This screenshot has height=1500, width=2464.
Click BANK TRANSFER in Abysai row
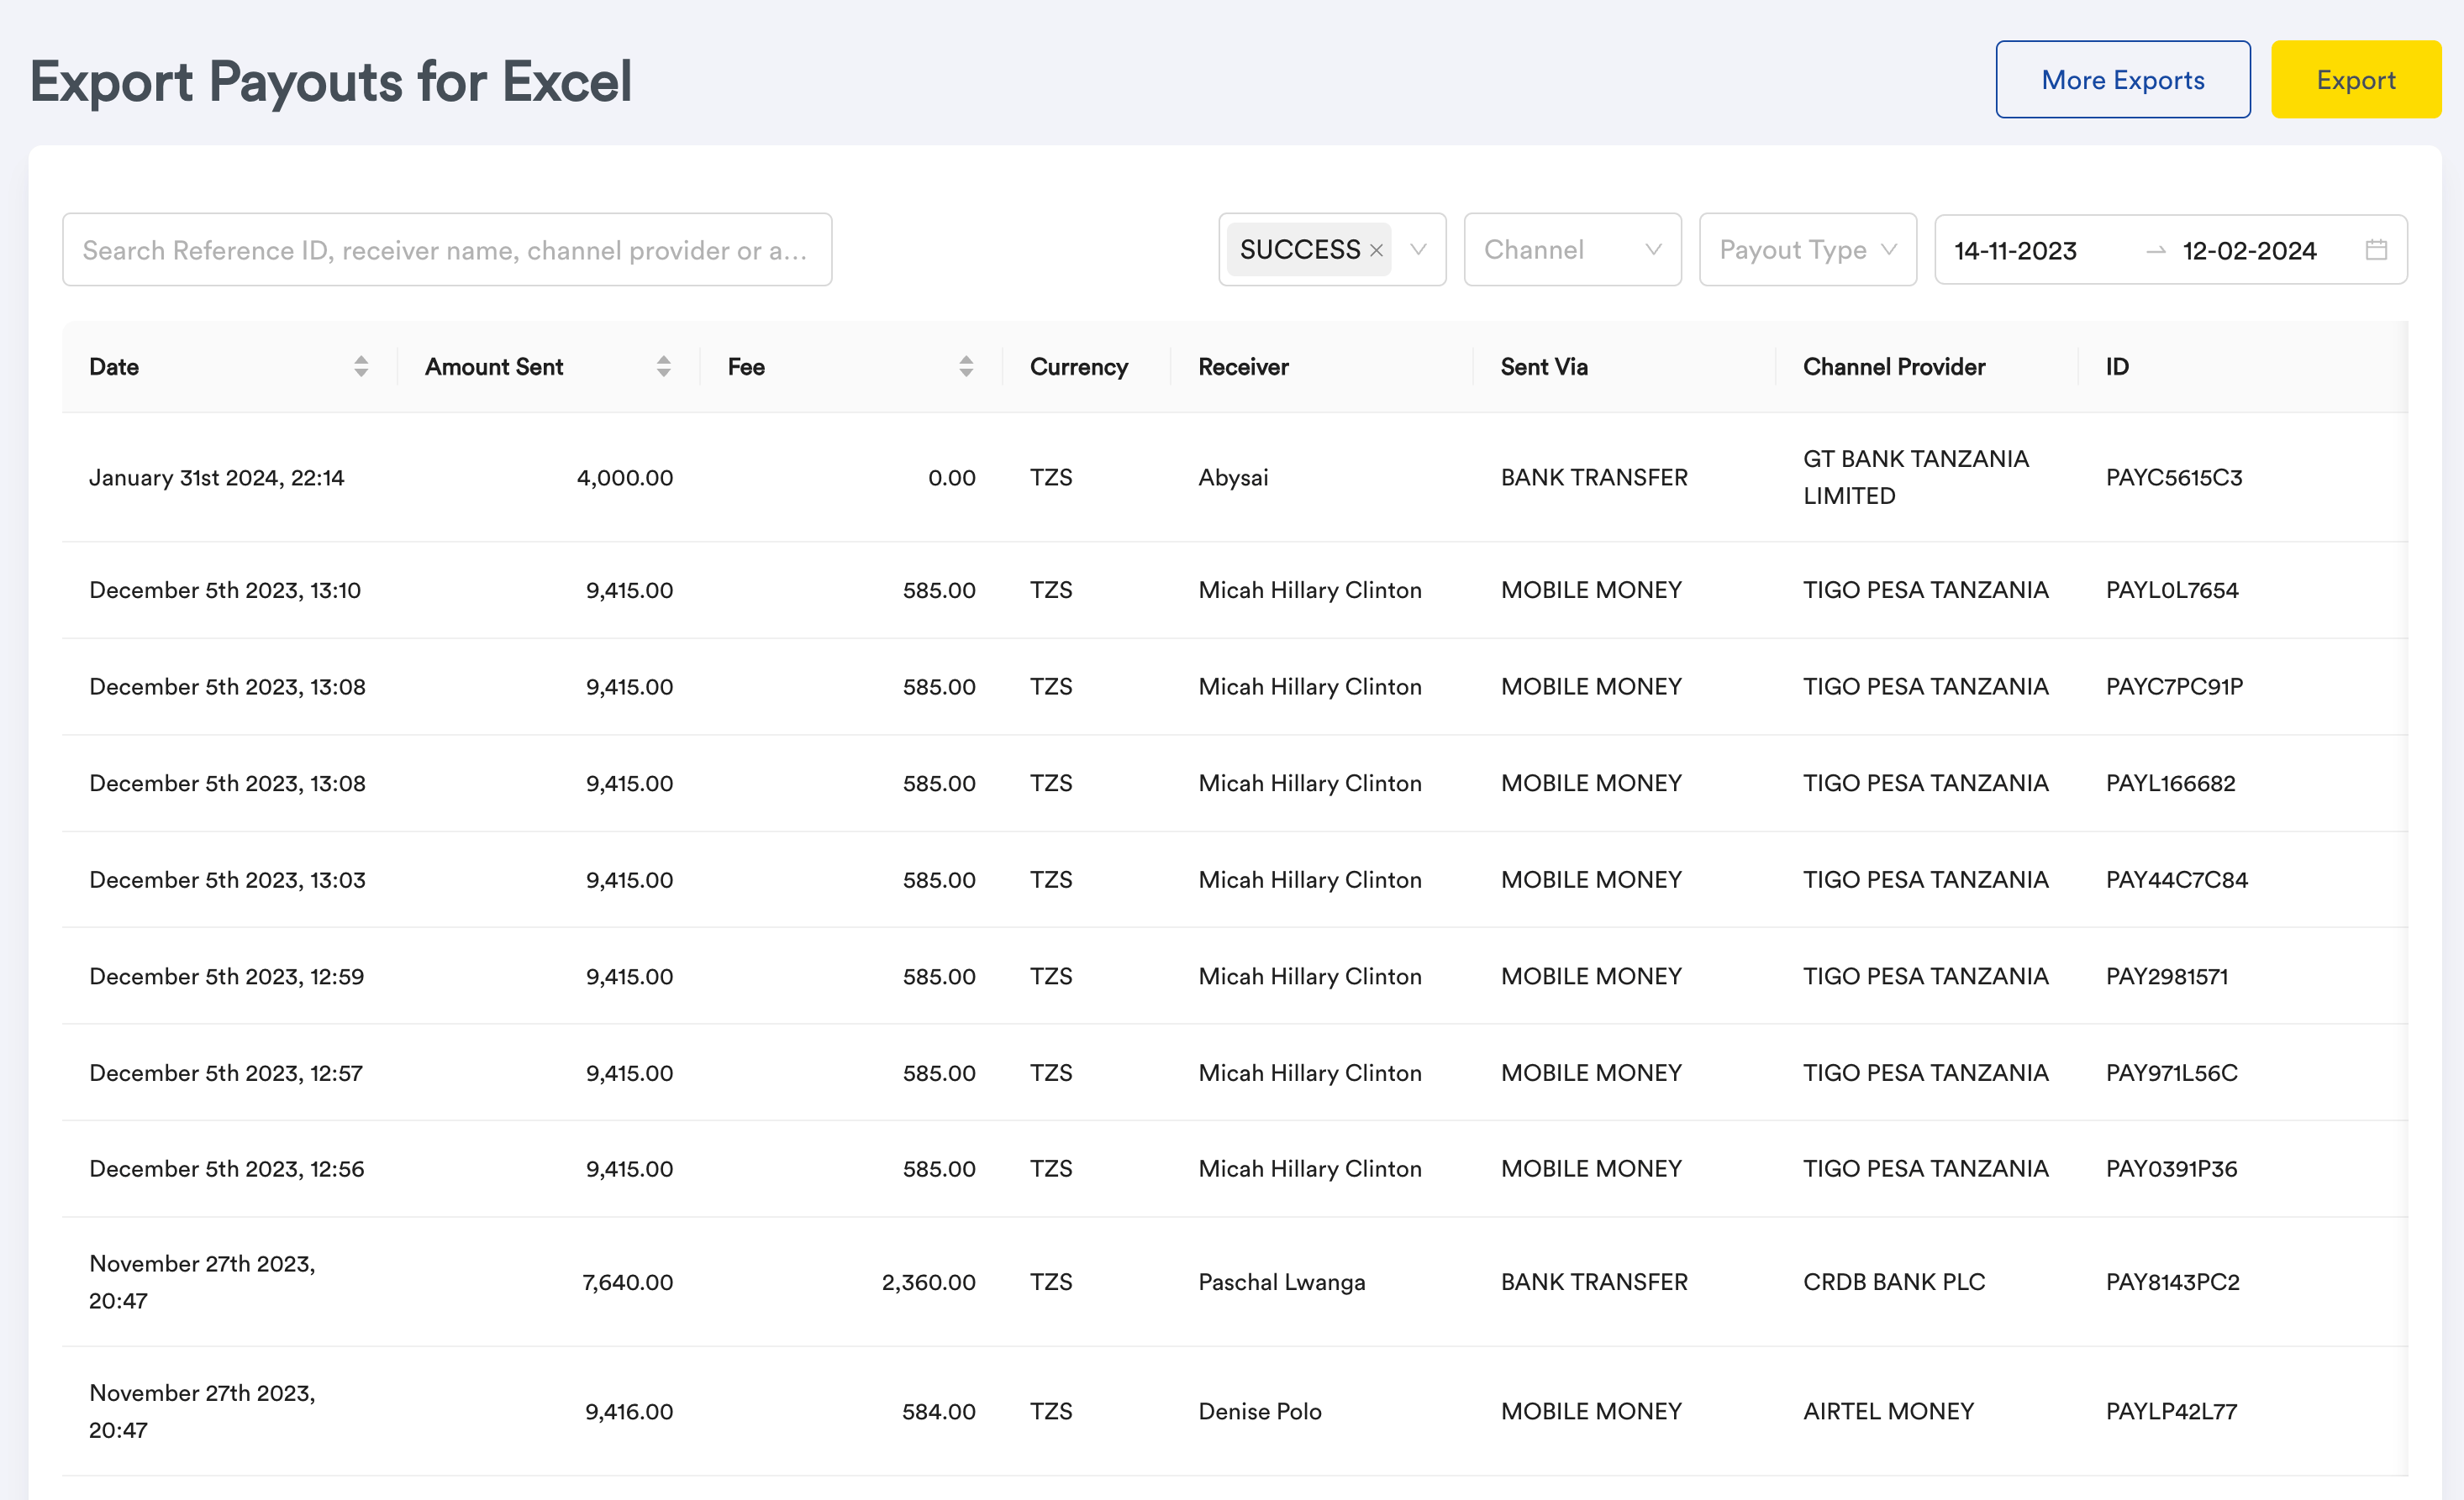click(1594, 478)
